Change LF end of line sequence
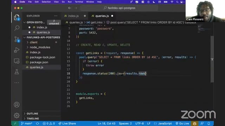The image size is (225, 126). pos(149,124)
